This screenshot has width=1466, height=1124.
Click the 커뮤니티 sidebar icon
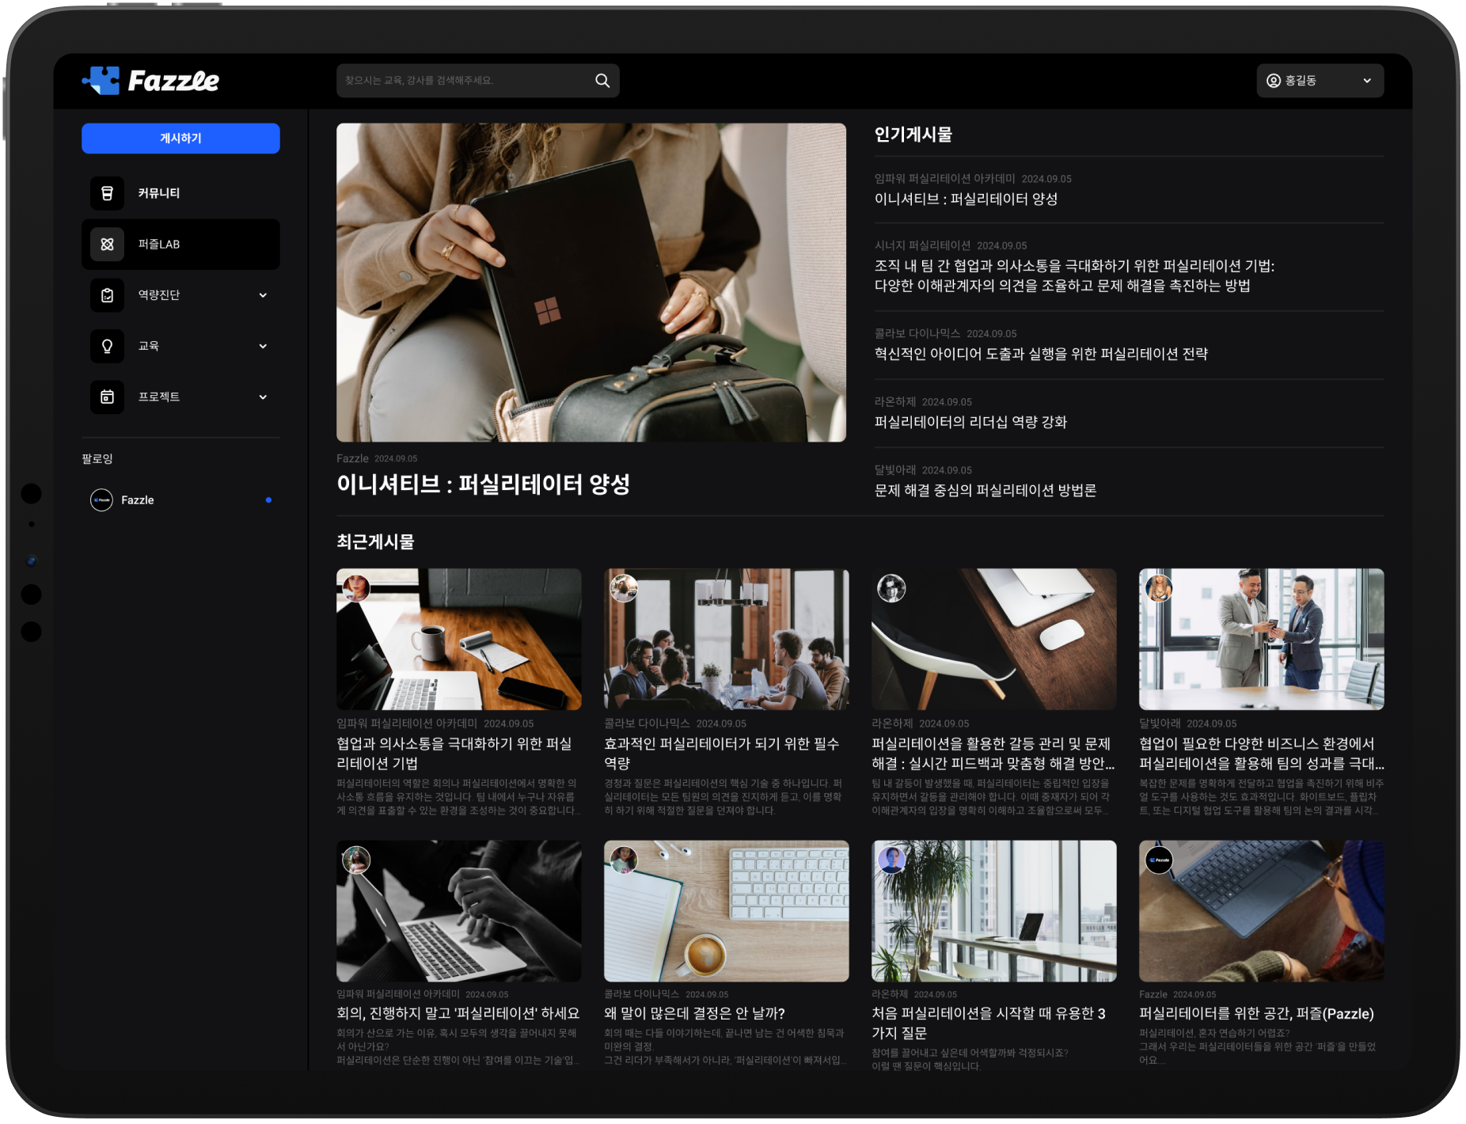click(x=107, y=193)
